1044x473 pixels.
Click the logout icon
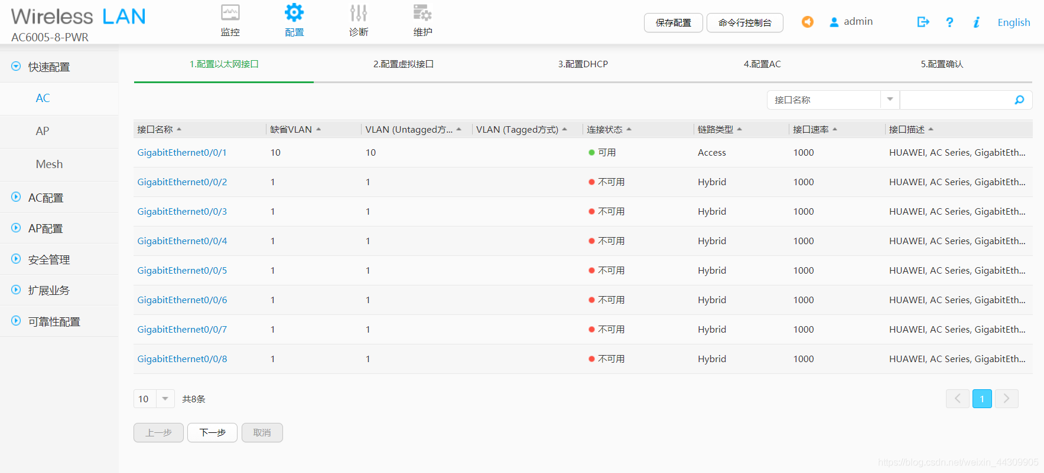[x=923, y=22]
